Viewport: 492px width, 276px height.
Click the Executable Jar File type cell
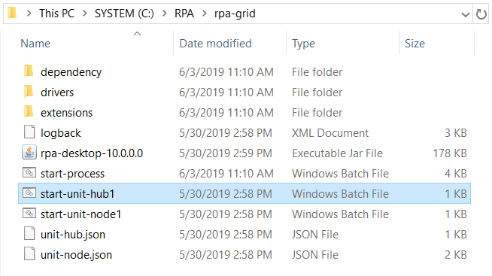point(337,153)
